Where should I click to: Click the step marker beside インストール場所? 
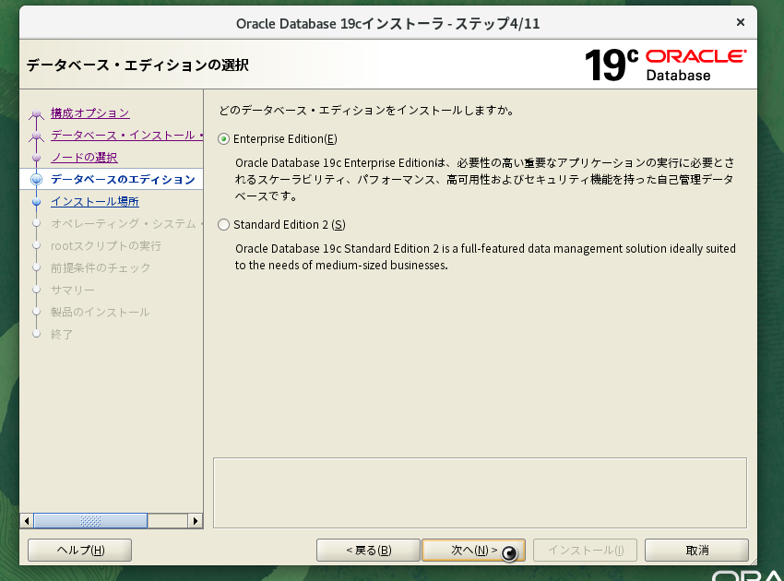click(36, 201)
